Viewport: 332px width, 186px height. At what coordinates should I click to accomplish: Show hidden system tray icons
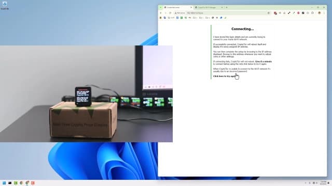306,183
